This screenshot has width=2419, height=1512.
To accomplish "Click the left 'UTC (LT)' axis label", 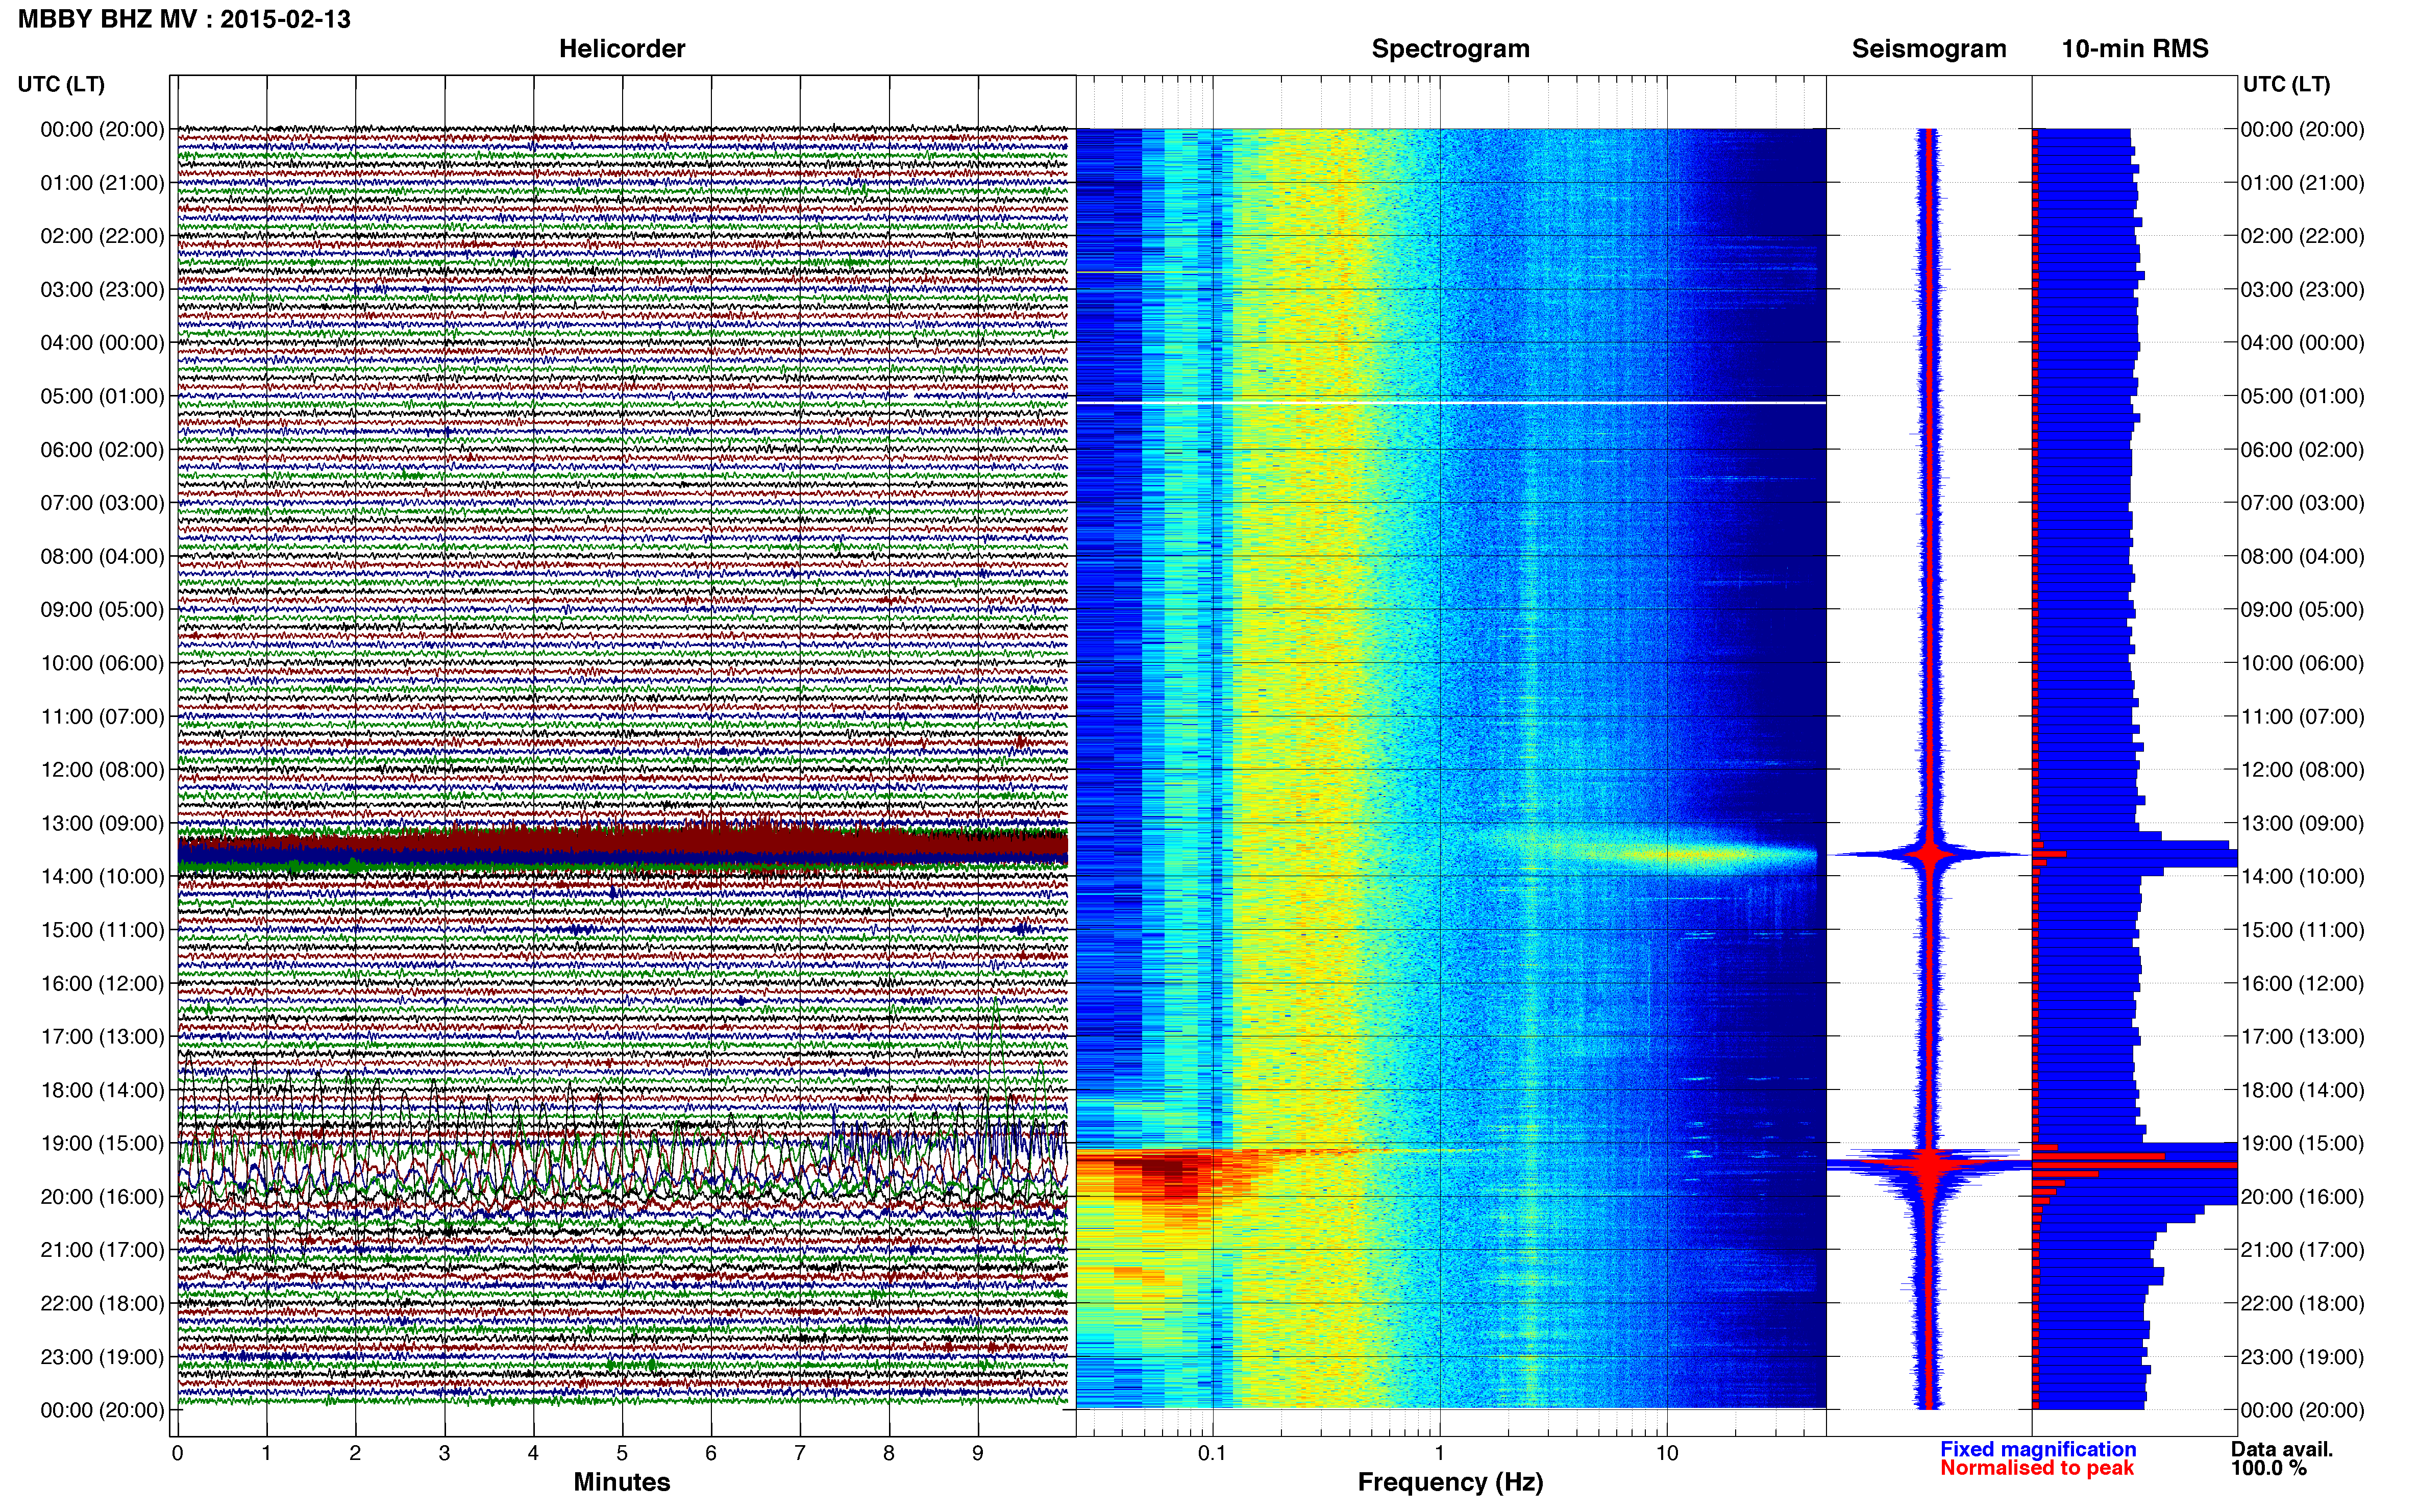I will 61,84.
